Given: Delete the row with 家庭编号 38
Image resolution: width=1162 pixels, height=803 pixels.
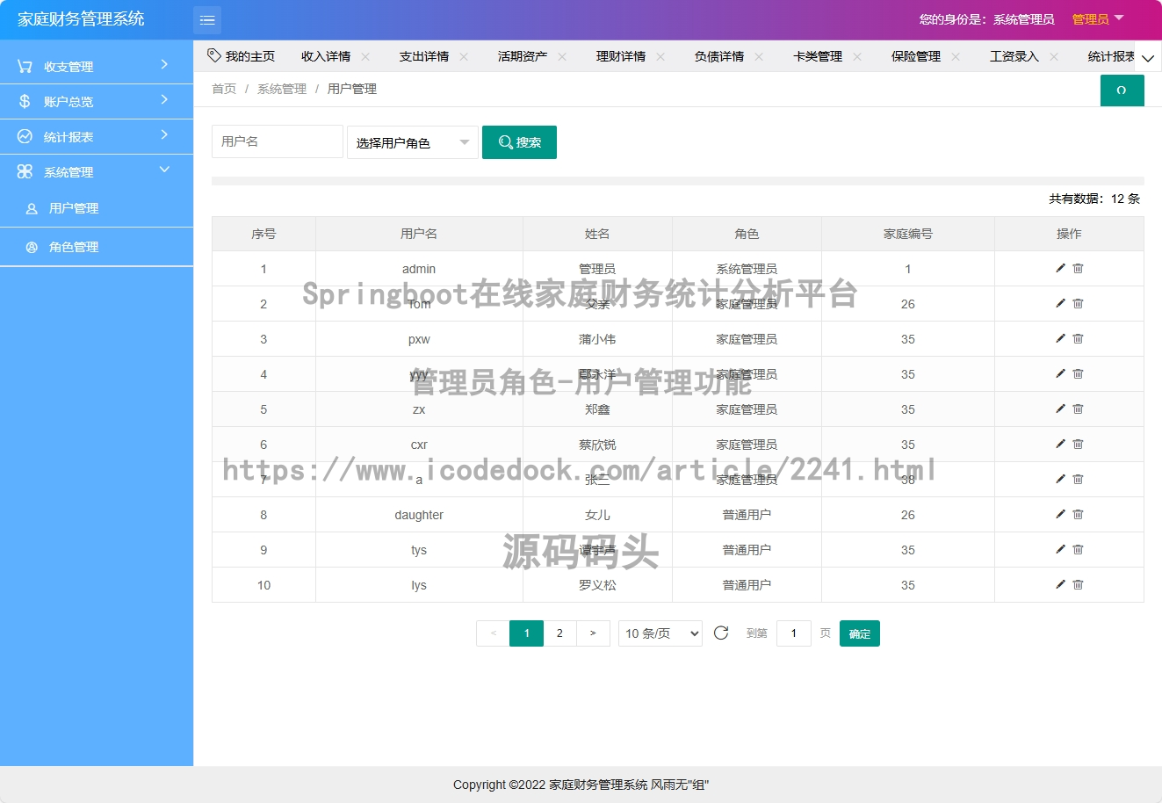Looking at the screenshot, I should (x=1078, y=479).
